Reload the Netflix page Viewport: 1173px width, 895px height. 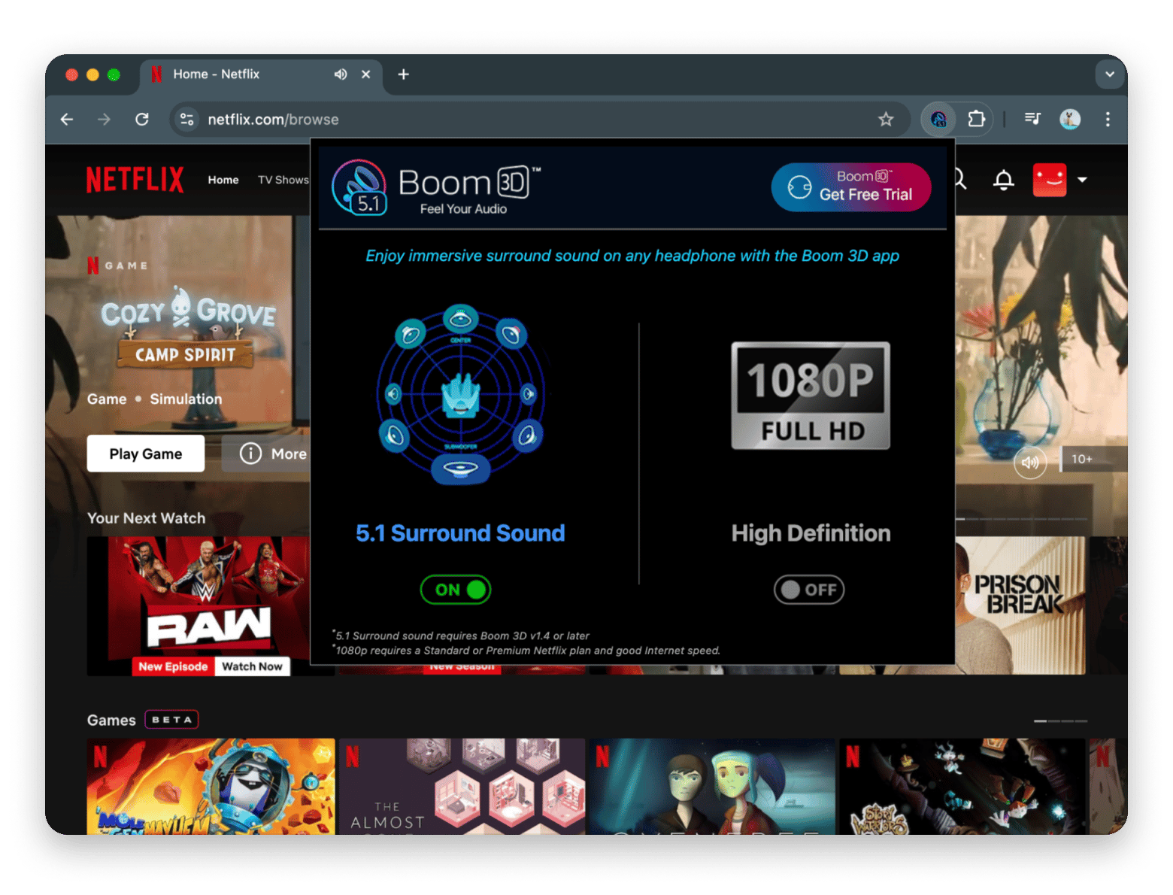click(x=141, y=119)
